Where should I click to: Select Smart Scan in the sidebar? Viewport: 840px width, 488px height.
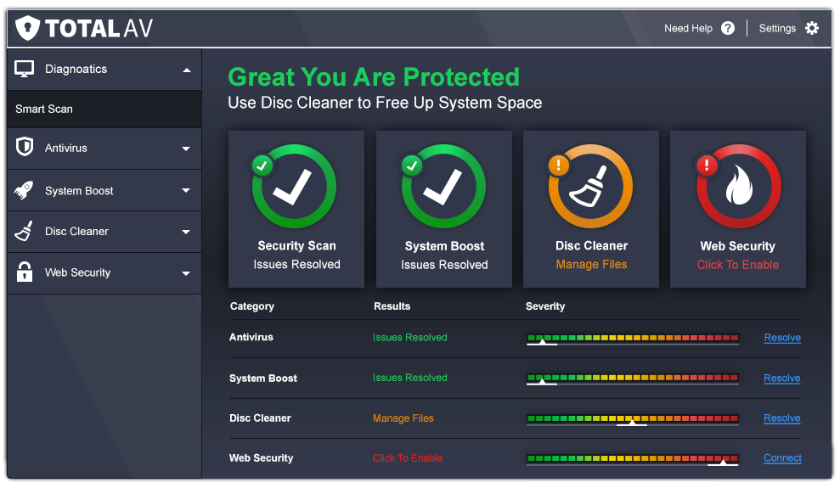(x=44, y=109)
